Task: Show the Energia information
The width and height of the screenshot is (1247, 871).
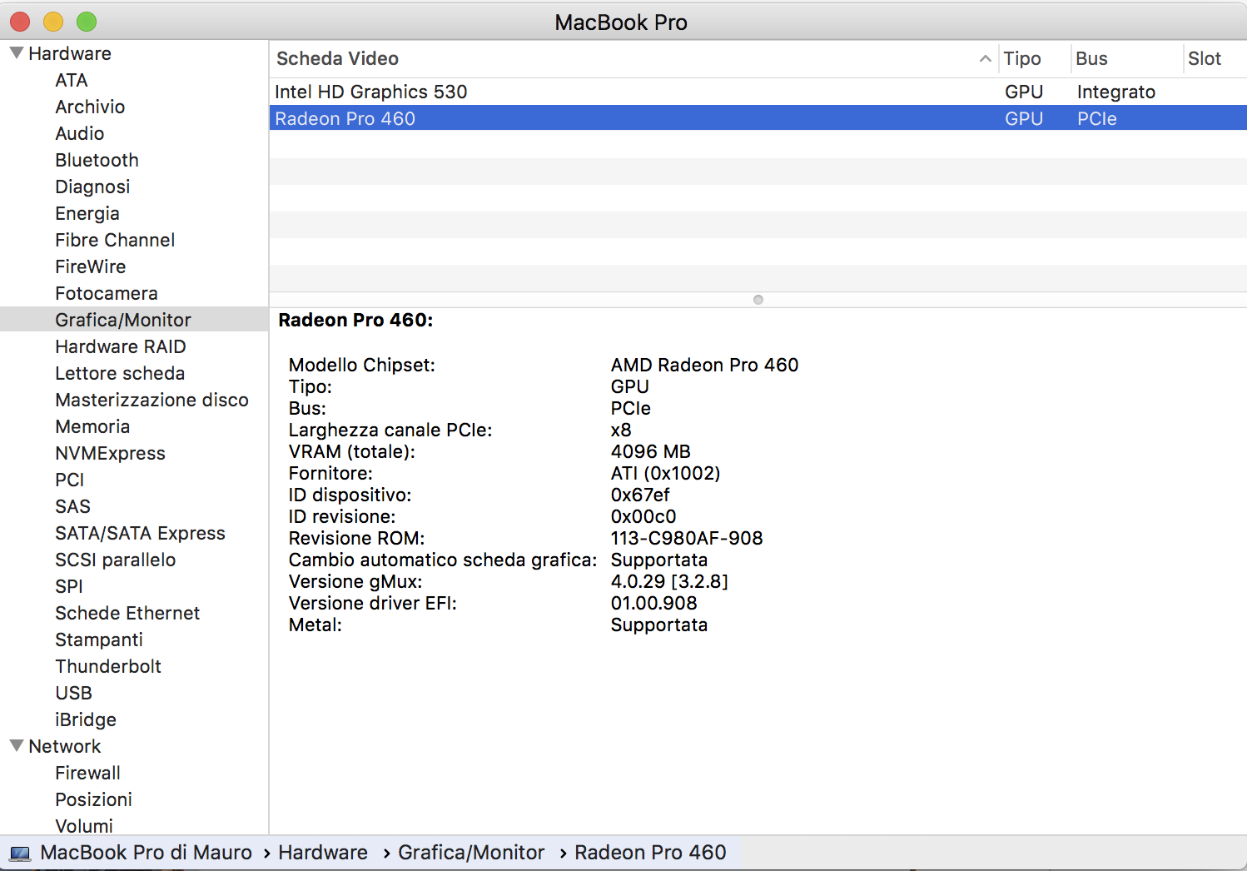Action: pos(87,213)
